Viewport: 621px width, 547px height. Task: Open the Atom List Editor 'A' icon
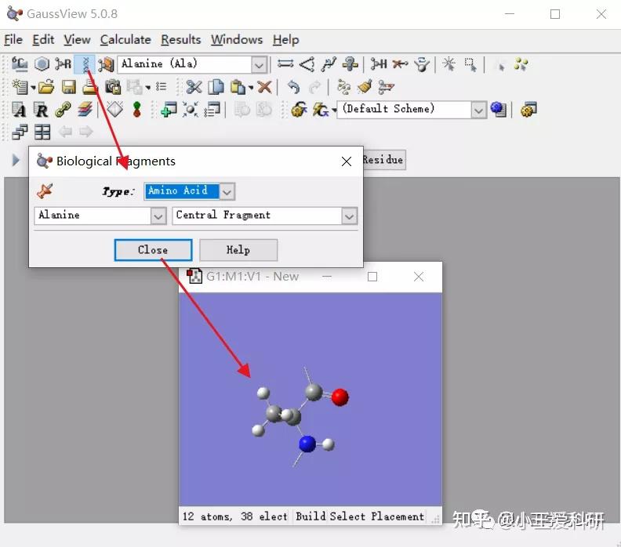point(19,110)
